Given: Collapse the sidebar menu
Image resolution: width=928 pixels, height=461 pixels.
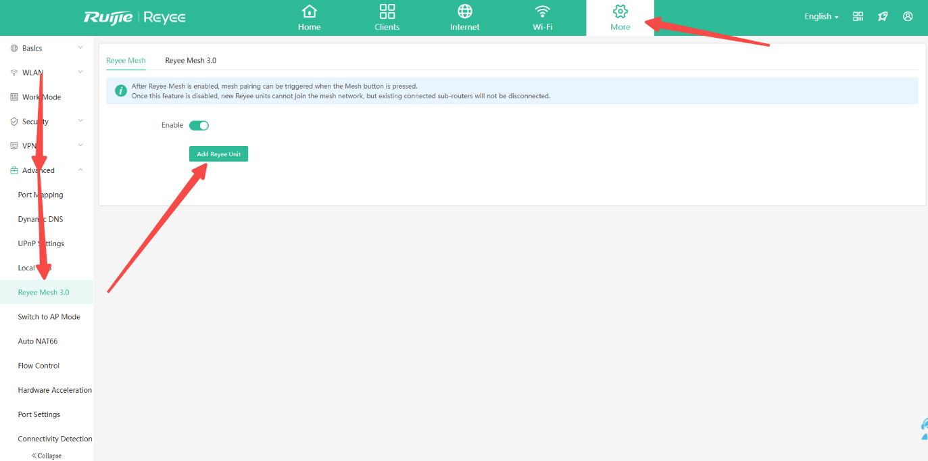Looking at the screenshot, I should (47, 456).
